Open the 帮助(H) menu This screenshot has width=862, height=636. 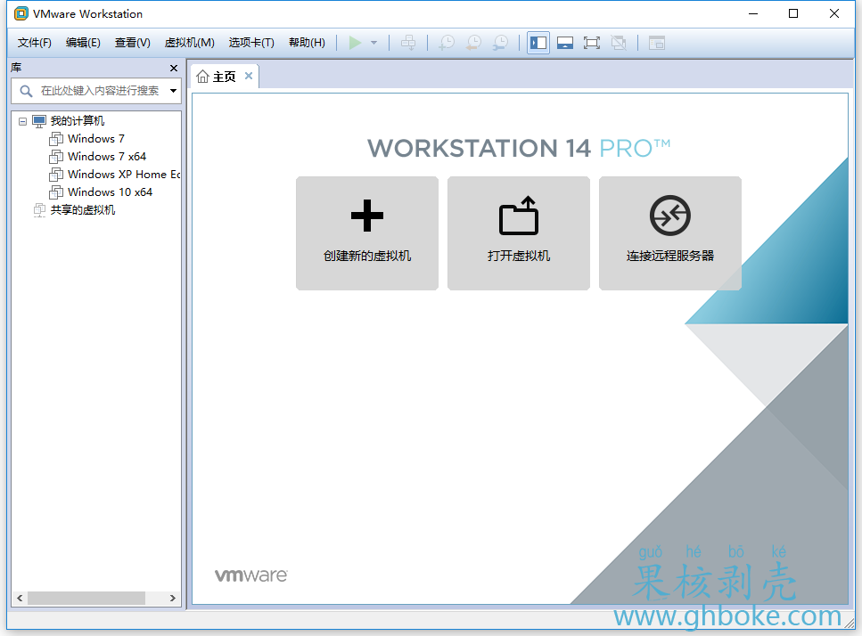click(x=307, y=43)
